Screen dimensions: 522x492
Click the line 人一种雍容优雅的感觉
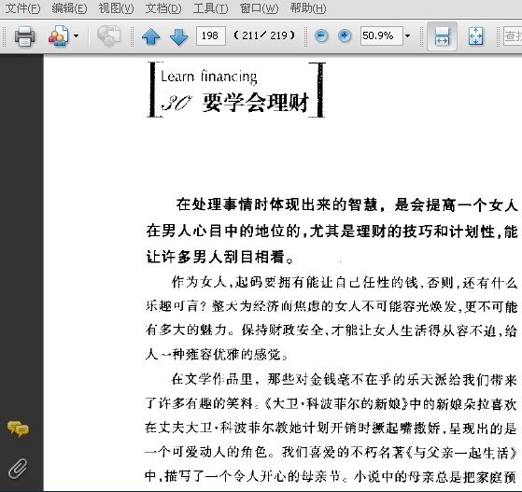click(x=217, y=355)
